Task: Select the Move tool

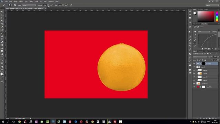Action: (x=2, y=12)
